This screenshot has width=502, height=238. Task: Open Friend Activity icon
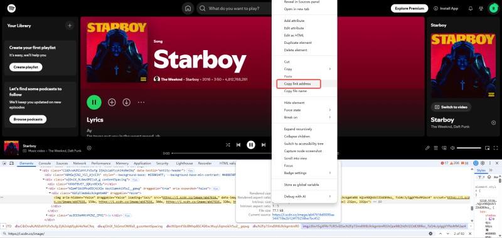coord(481,9)
